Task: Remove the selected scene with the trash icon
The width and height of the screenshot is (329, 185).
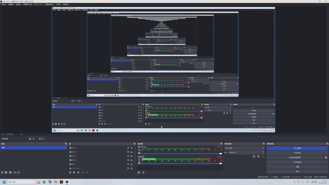Action: pyautogui.click(x=6, y=172)
